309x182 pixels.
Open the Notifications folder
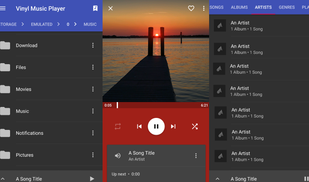pyautogui.click(x=51, y=133)
